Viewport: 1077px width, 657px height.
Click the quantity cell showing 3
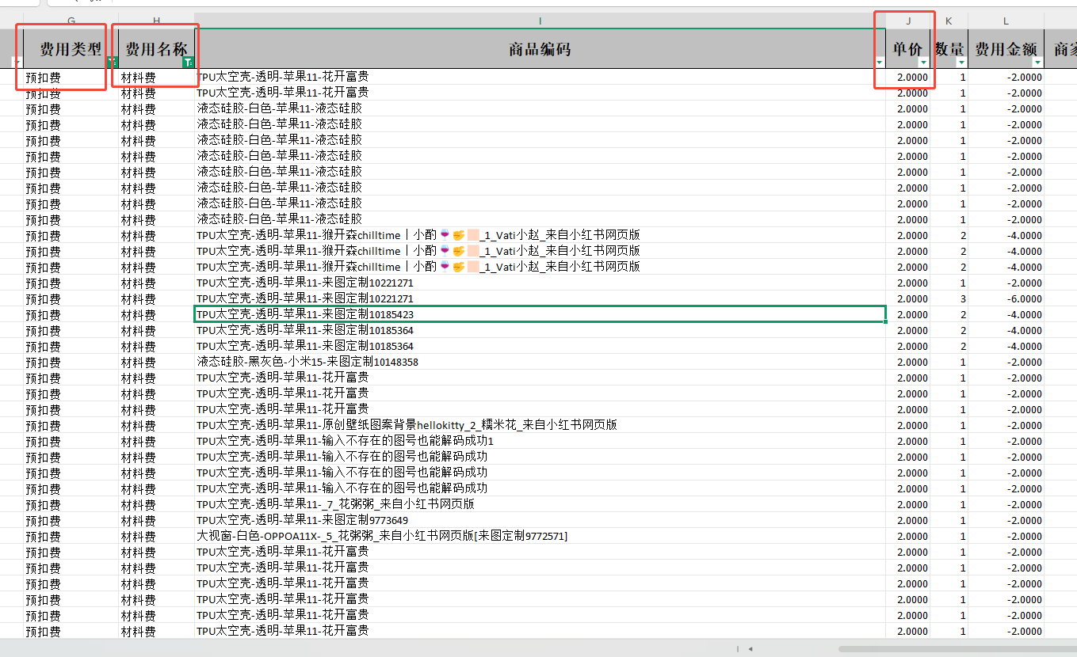[949, 298]
